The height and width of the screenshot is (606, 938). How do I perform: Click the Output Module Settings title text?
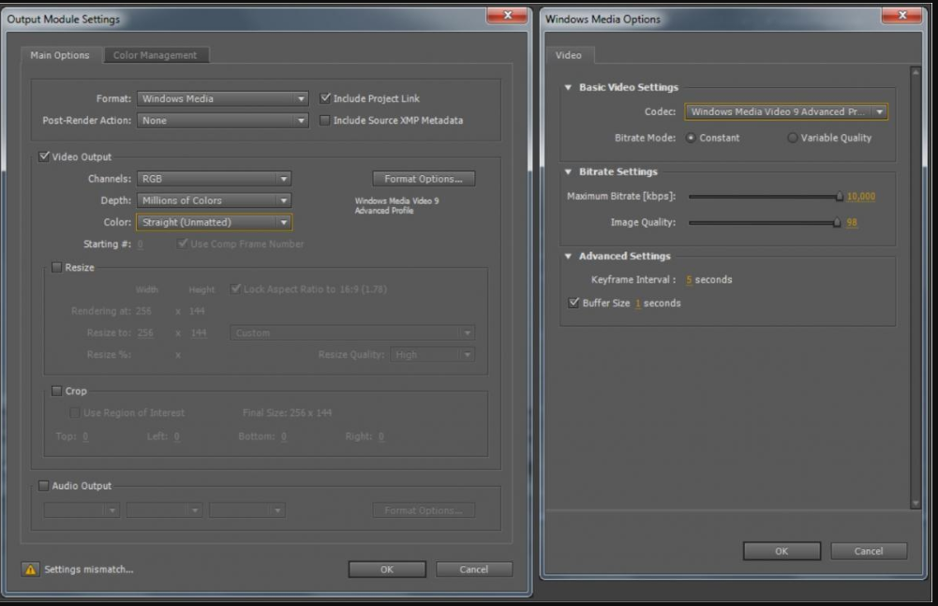[64, 19]
